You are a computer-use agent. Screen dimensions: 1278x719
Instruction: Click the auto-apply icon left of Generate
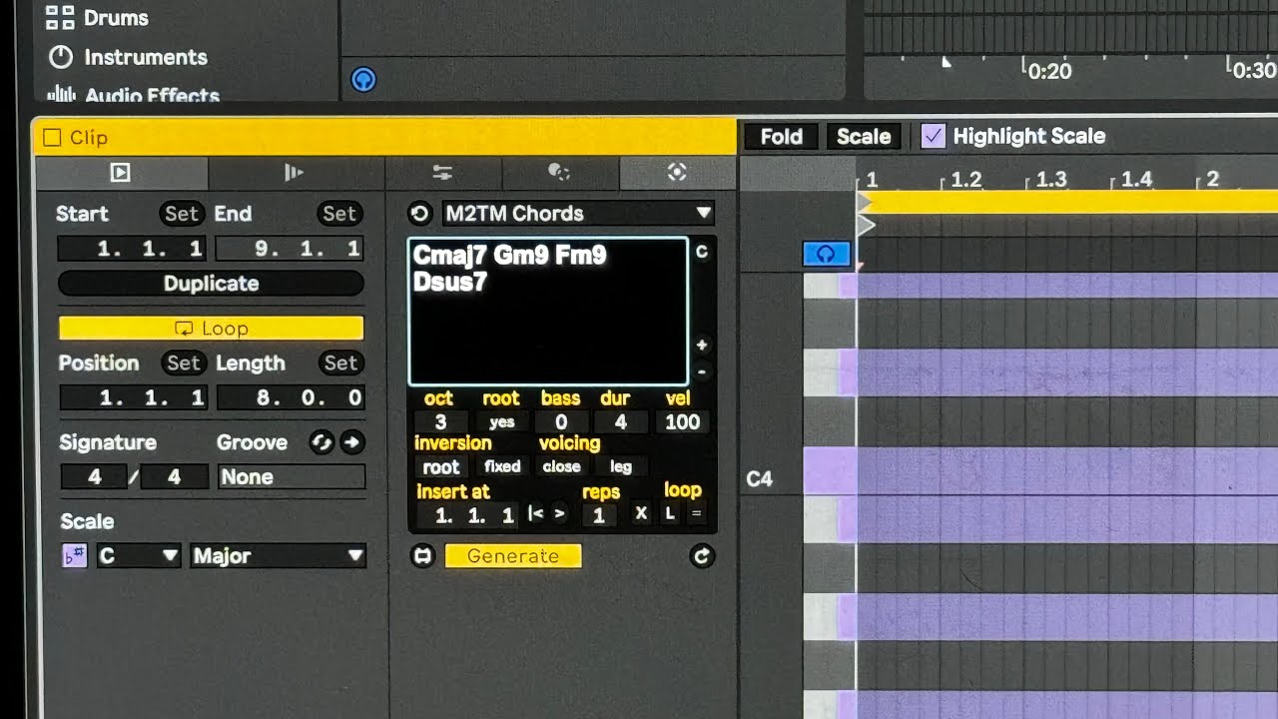[x=423, y=556]
